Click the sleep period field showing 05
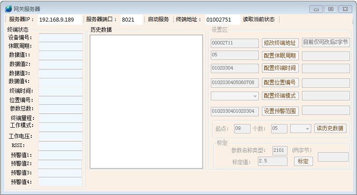Screen dimensions: 357x195 [235, 55]
